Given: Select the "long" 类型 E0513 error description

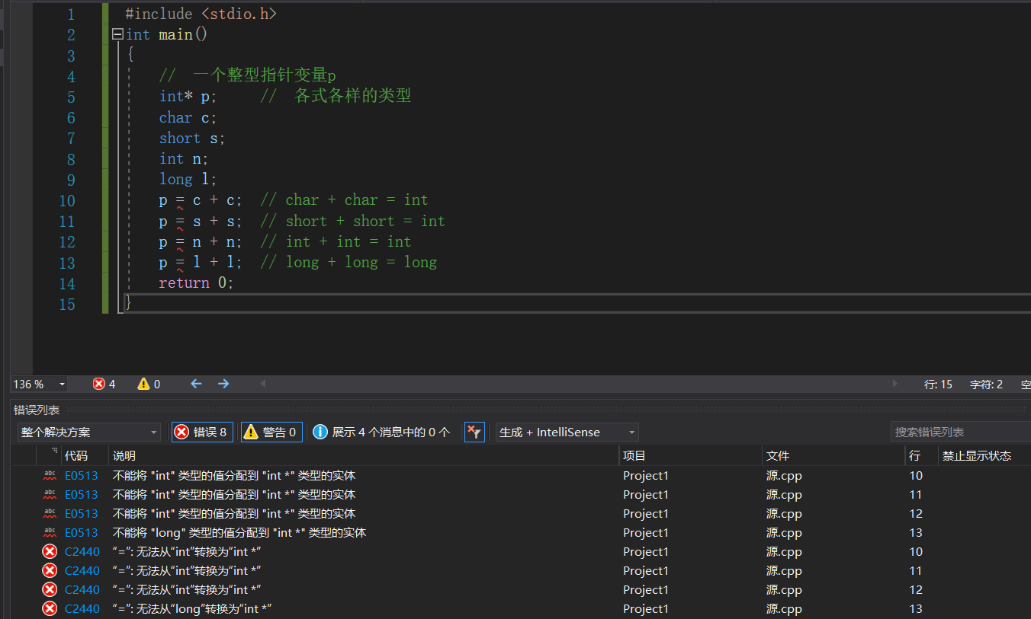Looking at the screenshot, I should pos(239,532).
